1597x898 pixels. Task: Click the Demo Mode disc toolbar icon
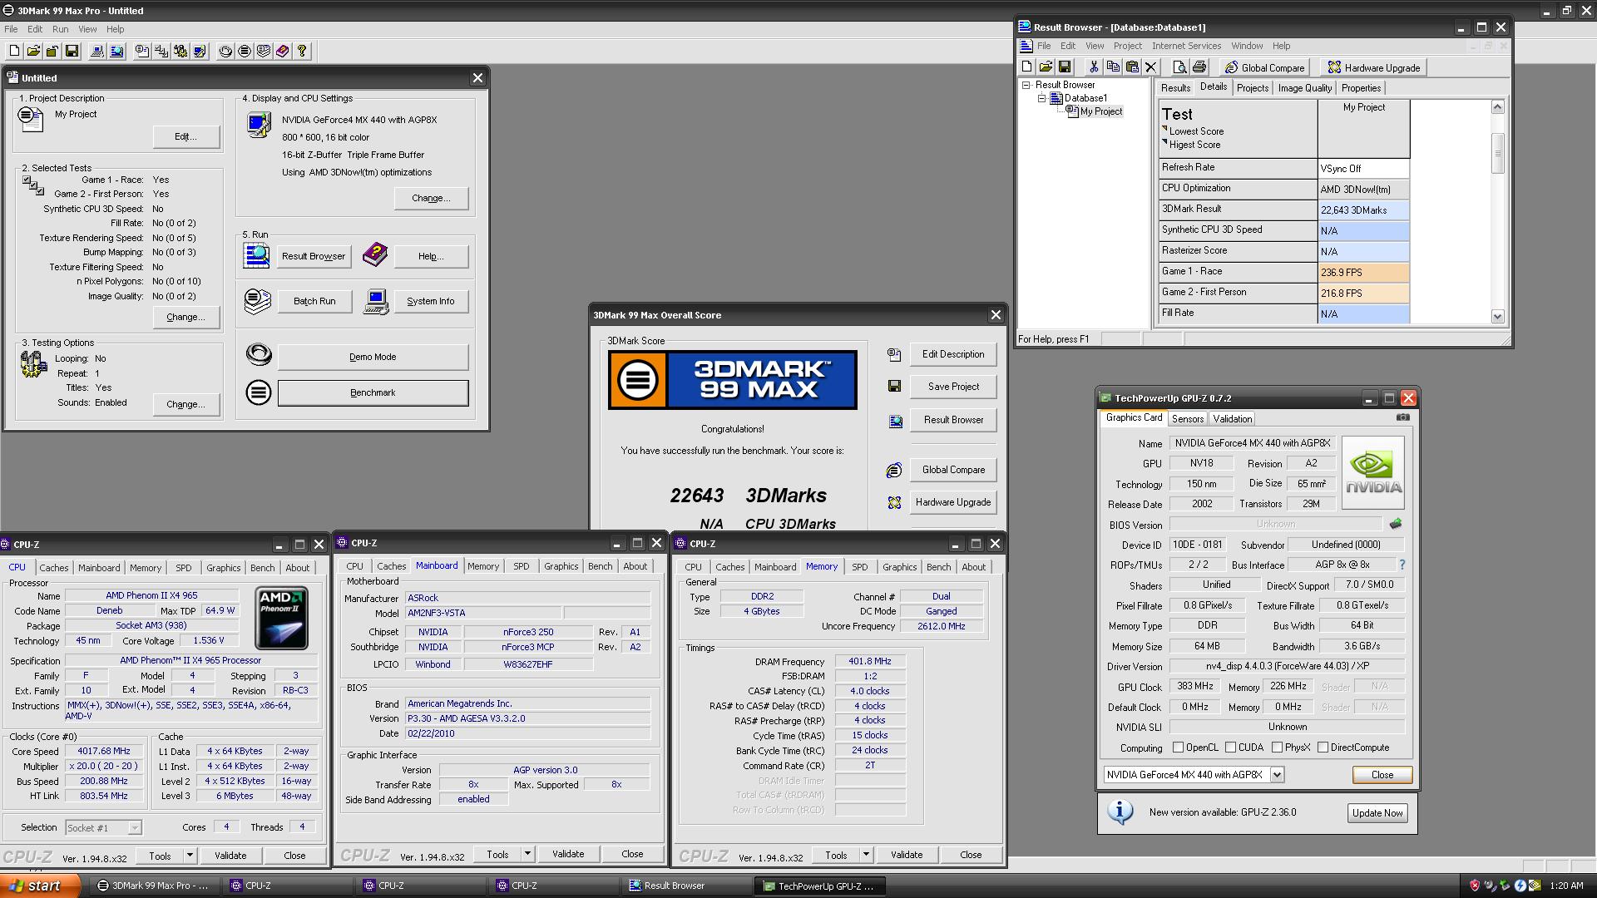pos(225,52)
